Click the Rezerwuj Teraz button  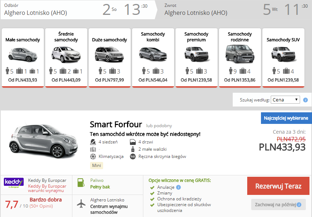(278, 186)
